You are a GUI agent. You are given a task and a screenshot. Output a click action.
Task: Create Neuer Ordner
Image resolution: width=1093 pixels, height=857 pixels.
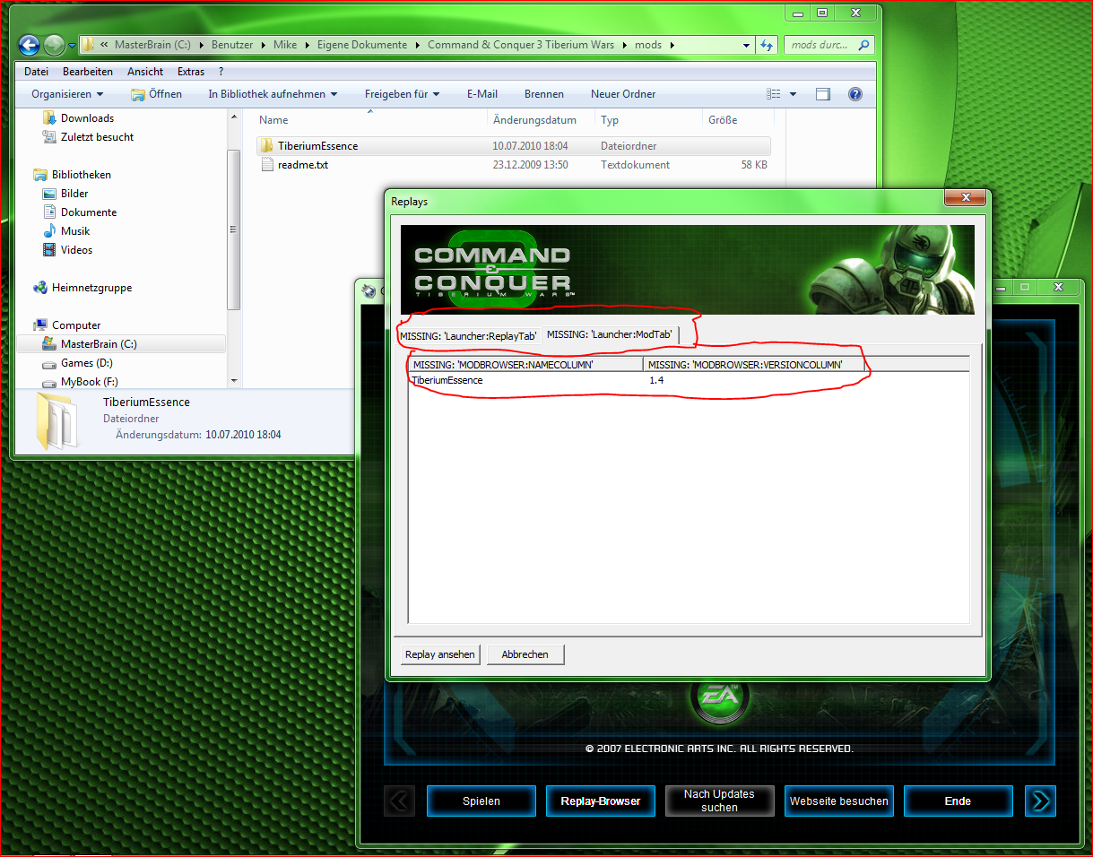click(x=623, y=94)
